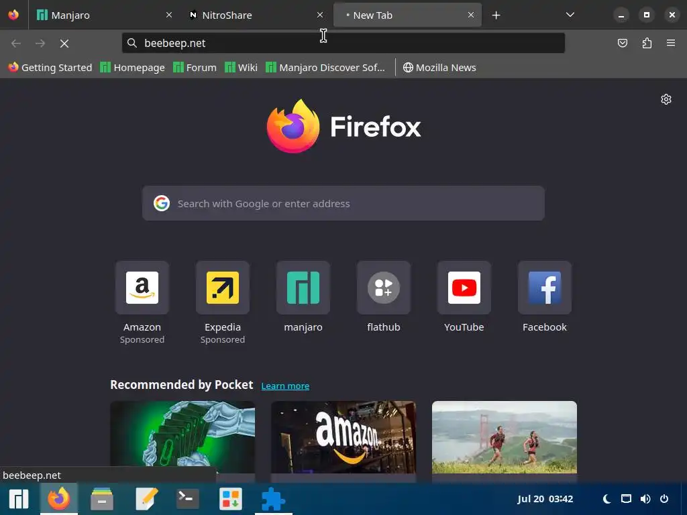Open the list all tabs dropdown
The image size is (687, 515).
[x=570, y=15]
